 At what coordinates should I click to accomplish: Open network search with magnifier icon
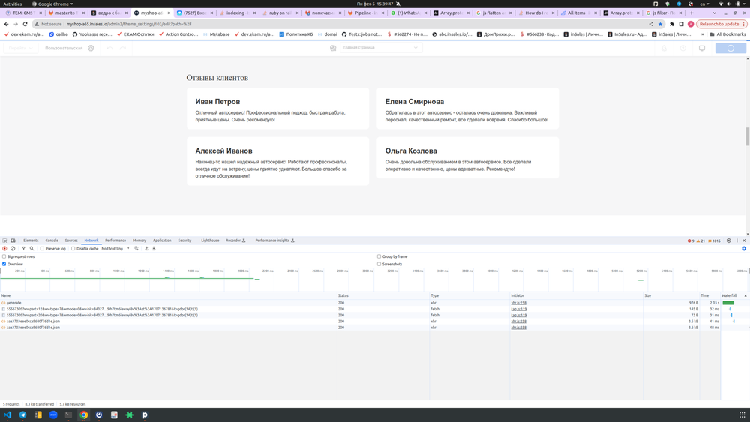click(32, 248)
